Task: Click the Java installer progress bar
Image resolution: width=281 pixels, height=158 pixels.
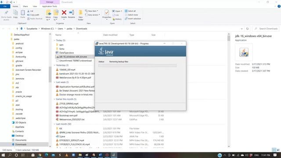Action: (x=137, y=65)
